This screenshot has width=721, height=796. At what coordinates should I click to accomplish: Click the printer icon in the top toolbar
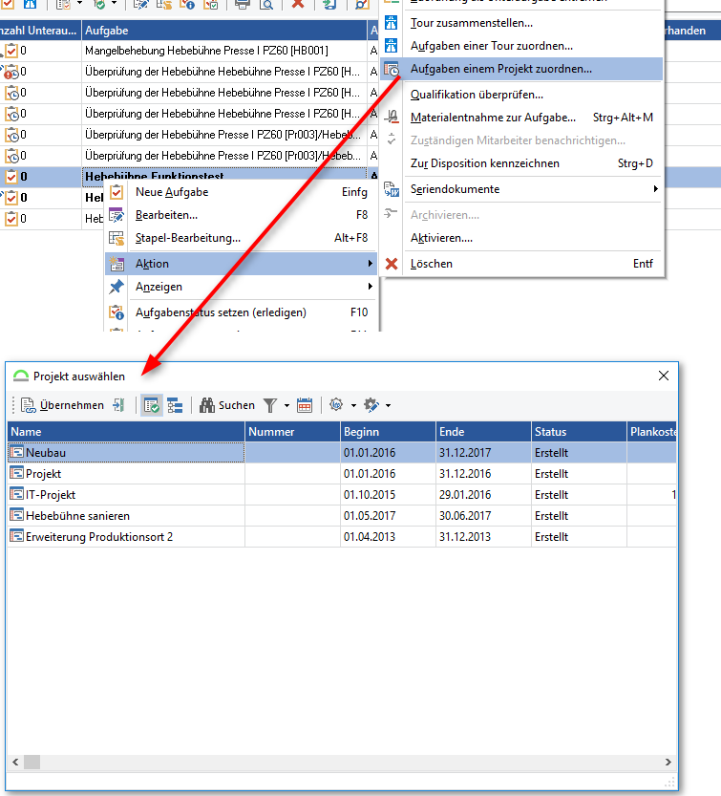[243, 4]
